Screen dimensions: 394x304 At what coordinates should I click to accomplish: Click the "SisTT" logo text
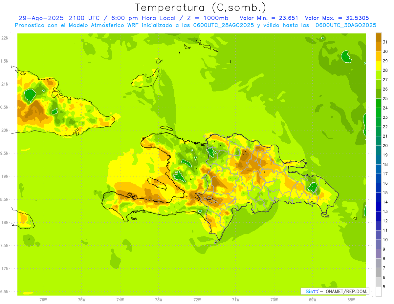point(312,291)
